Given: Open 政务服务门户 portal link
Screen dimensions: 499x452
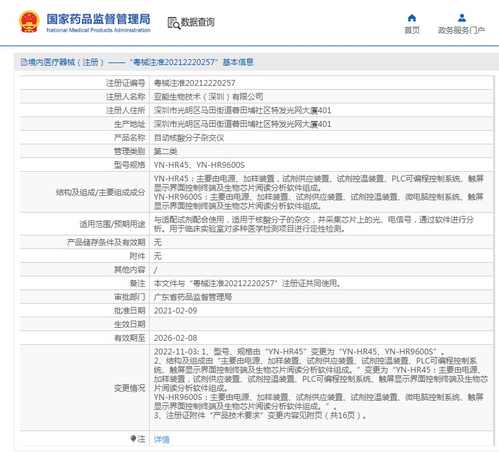Looking at the screenshot, I should tap(461, 30).
